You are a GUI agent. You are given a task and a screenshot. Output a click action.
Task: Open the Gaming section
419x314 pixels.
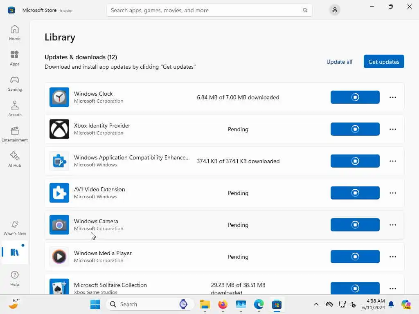coord(15,83)
